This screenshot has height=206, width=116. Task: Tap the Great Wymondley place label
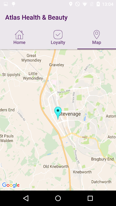31,58
